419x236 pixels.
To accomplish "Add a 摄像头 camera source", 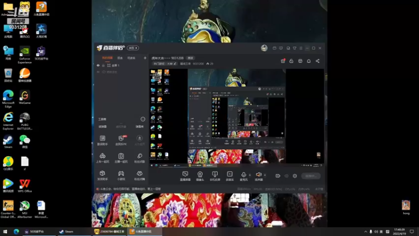I will (x=200, y=176).
